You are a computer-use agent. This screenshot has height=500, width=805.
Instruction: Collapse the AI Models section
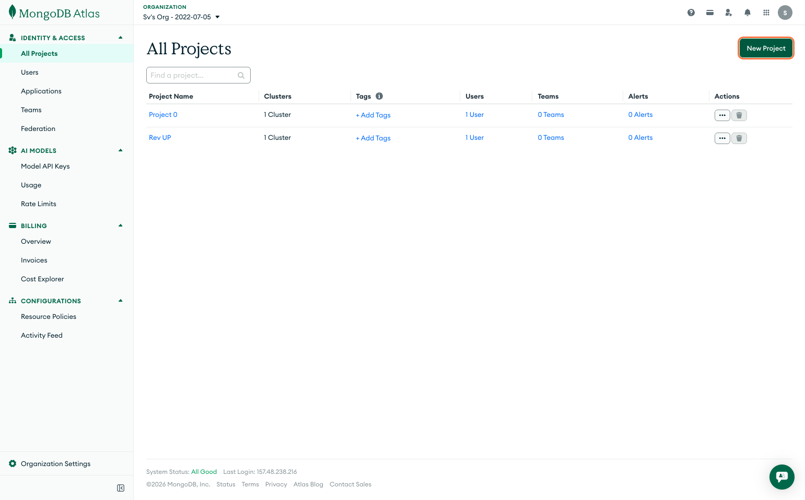(x=120, y=150)
